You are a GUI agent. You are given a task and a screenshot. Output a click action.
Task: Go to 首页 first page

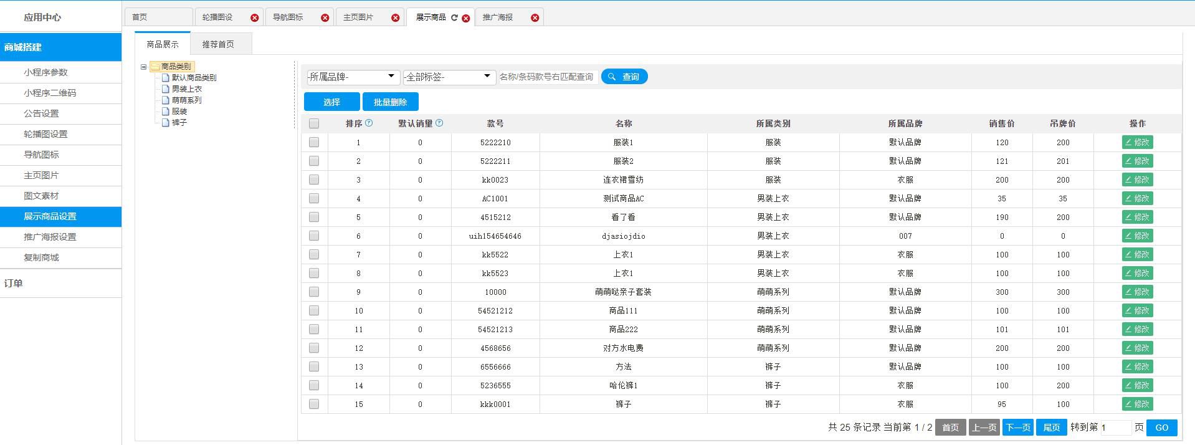950,428
